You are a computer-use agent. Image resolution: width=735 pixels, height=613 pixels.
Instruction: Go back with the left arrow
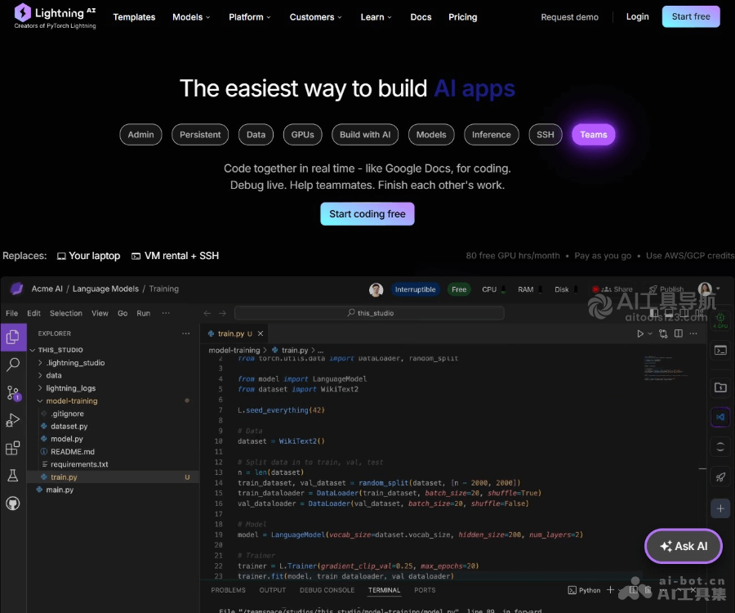207,313
